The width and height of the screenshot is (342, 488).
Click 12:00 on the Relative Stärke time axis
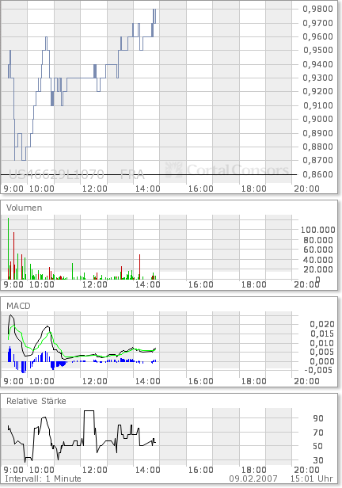coord(95,470)
